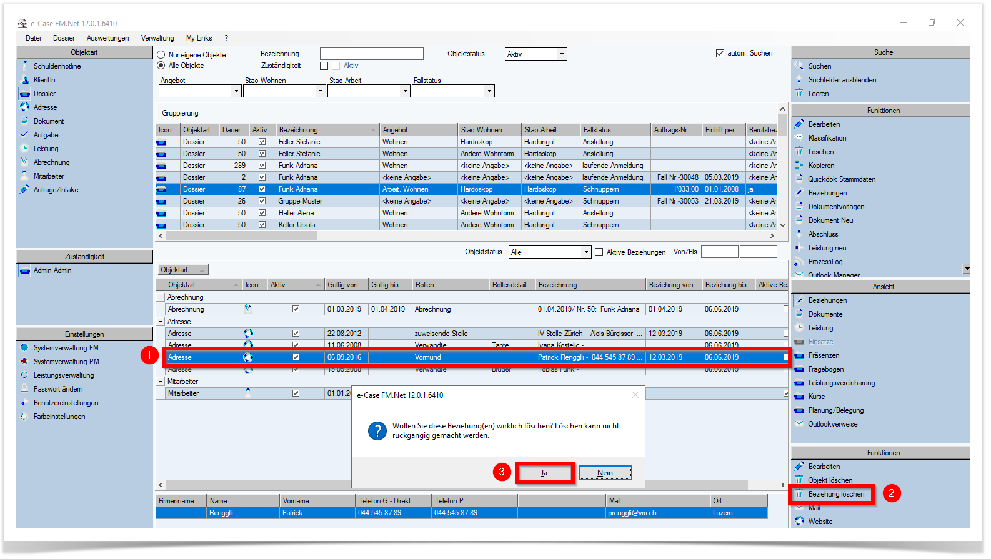This screenshot has height=559, width=991.
Task: Select 'Alle Objekte' radio button
Action: 161,66
